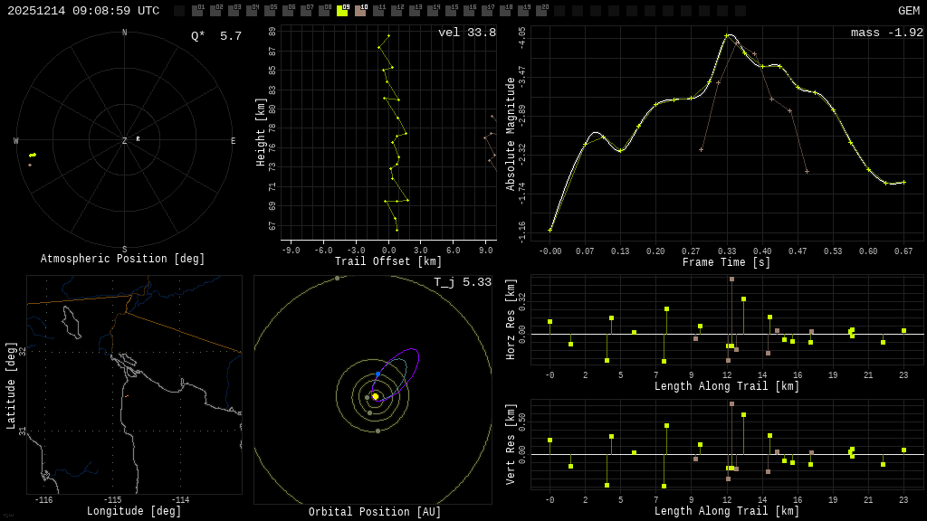Select station indicator 04 in top bar
Image resolution: width=927 pixels, height=521 pixels.
(252, 10)
